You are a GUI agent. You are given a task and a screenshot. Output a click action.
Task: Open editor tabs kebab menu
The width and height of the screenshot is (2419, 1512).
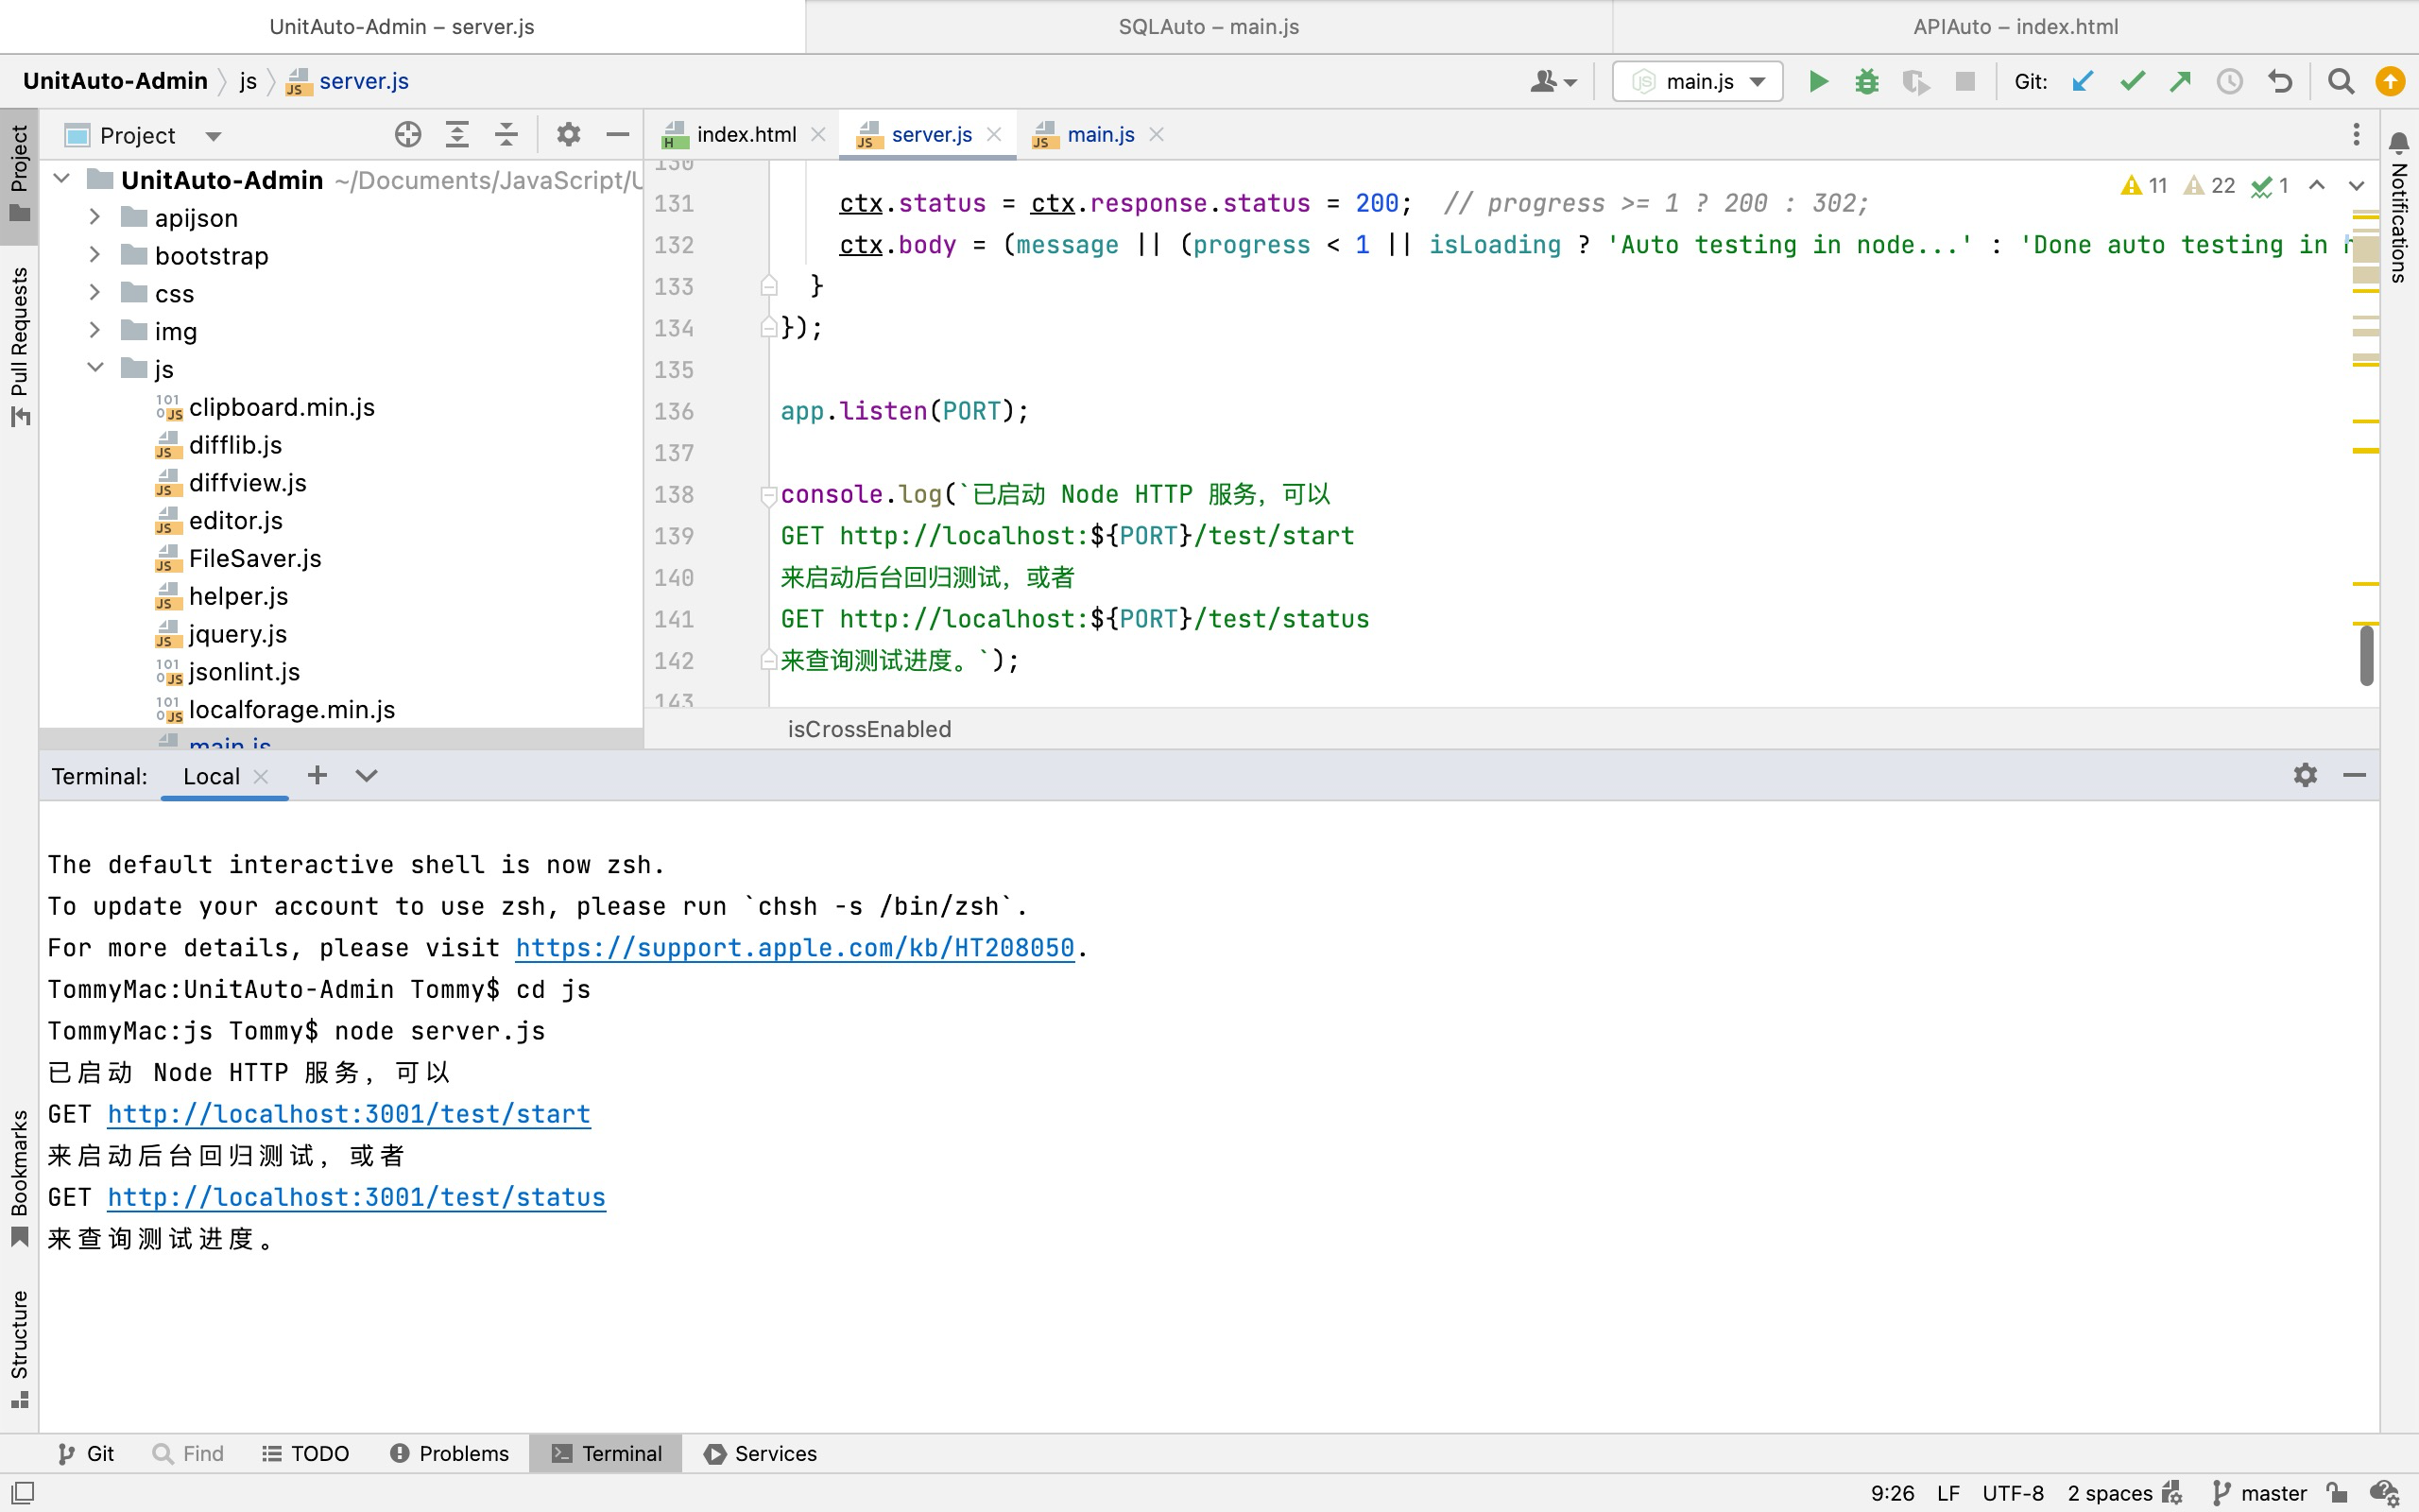2356,134
